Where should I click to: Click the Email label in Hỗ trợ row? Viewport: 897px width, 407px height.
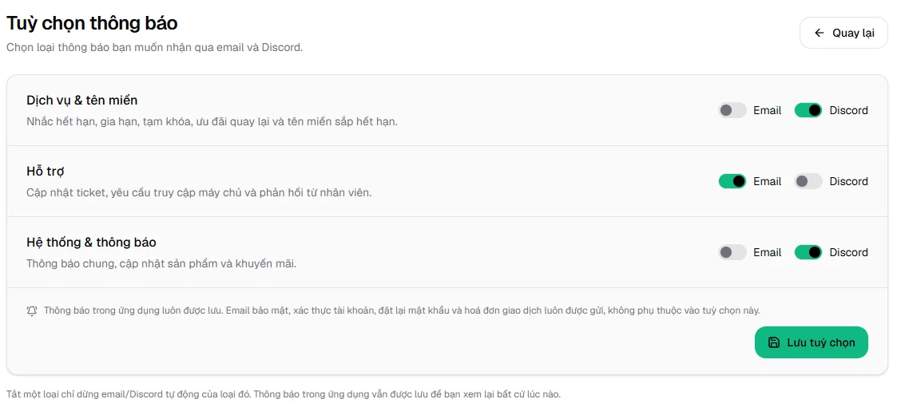point(767,181)
